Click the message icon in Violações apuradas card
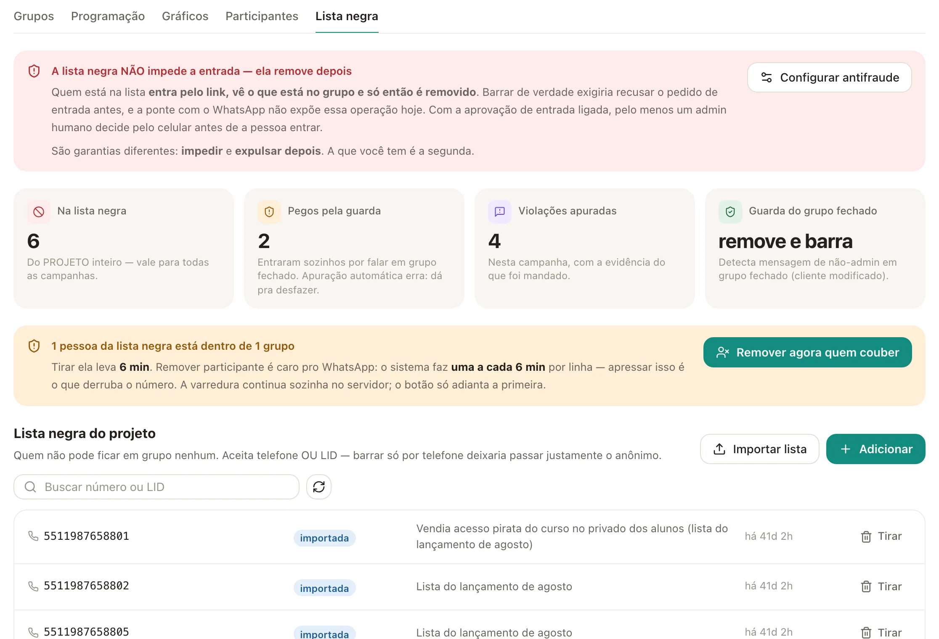Viewport: 939px width, 639px height. point(500,211)
